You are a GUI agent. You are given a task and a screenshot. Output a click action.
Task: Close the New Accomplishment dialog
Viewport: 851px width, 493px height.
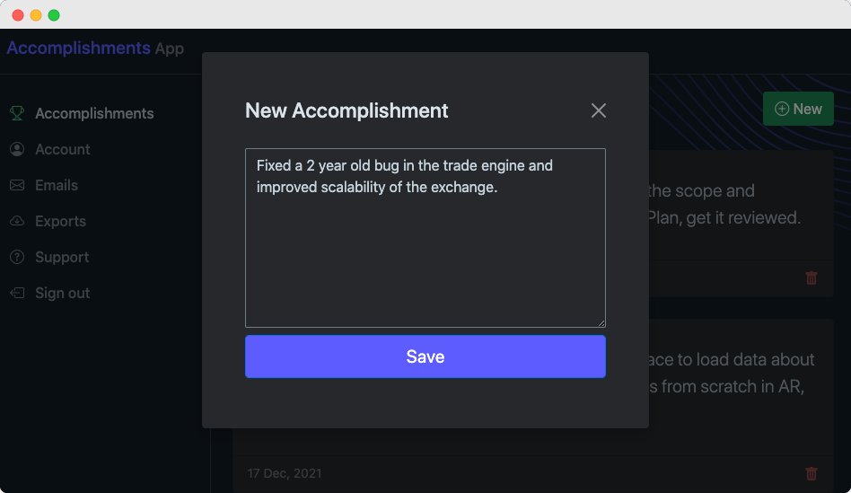click(x=599, y=110)
